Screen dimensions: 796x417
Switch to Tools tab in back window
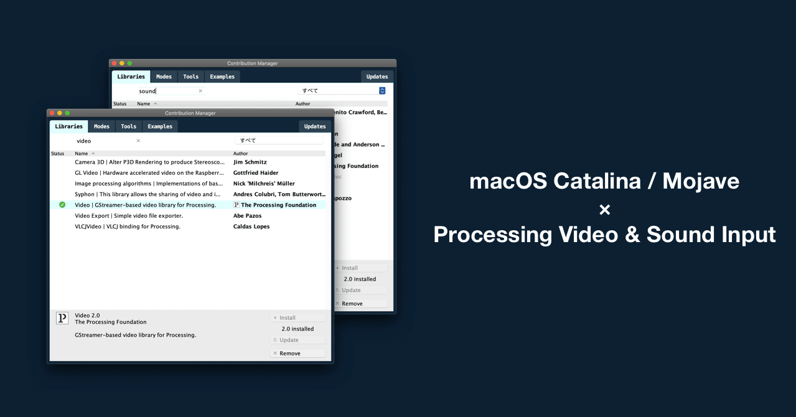tap(191, 77)
